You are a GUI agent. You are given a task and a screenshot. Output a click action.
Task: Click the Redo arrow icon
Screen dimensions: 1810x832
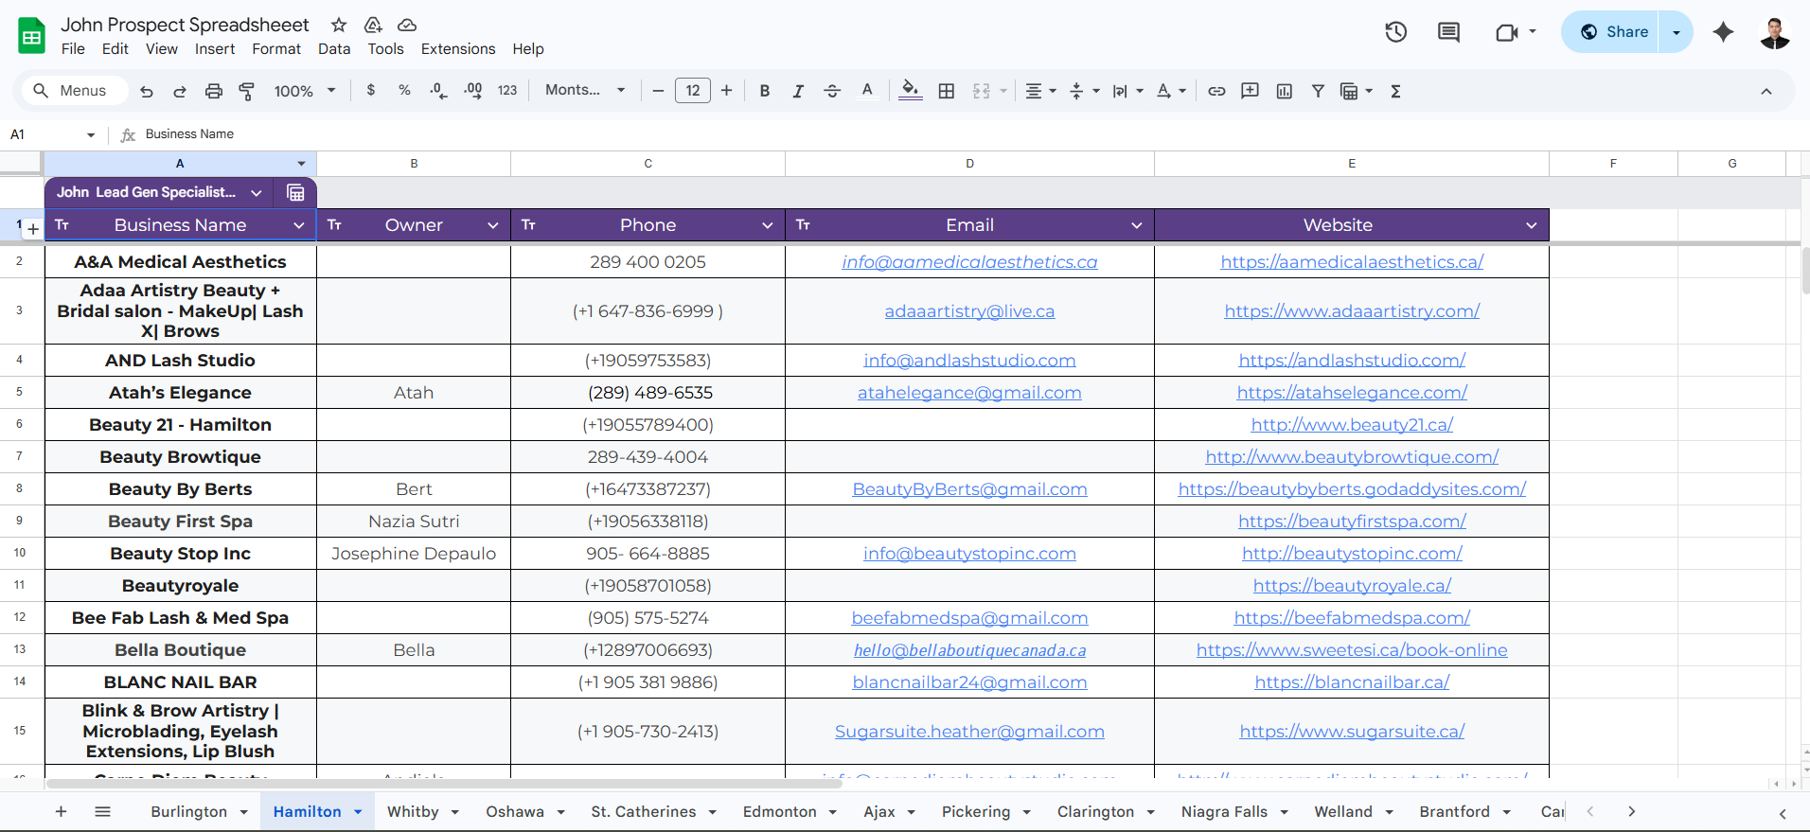180,91
